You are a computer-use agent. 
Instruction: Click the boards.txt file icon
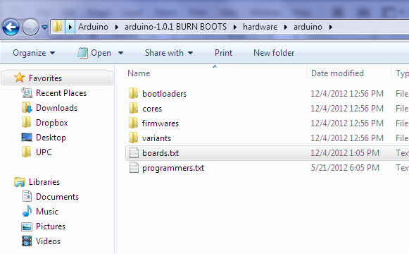(134, 152)
